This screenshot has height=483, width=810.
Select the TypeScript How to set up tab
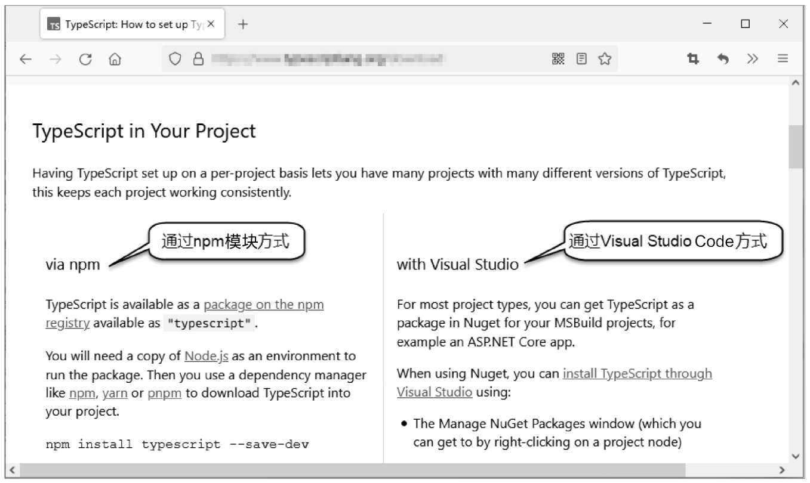point(132,24)
